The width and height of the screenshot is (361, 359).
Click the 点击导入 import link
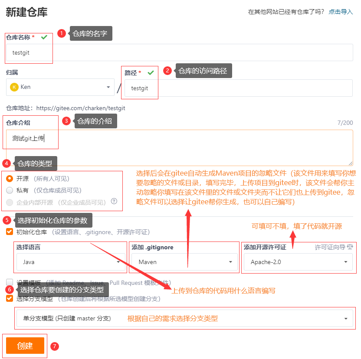click(x=342, y=12)
